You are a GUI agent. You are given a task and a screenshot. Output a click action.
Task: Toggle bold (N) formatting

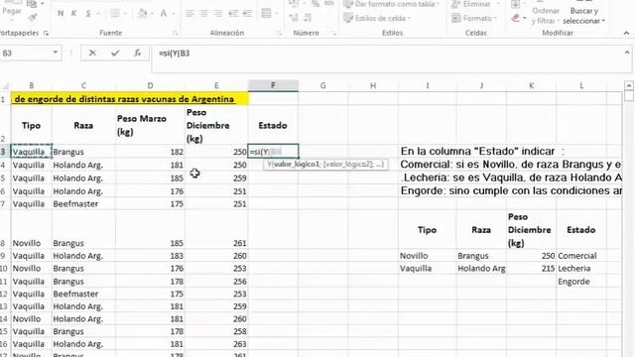pyautogui.click(x=61, y=13)
